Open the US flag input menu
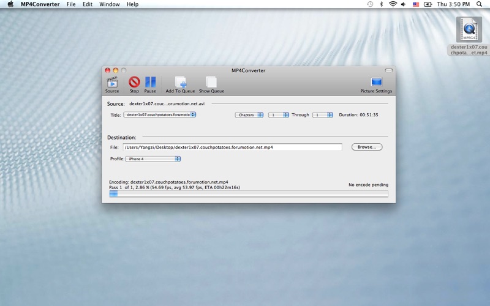Screen dimensions: 490x306 pyautogui.click(x=416, y=4)
